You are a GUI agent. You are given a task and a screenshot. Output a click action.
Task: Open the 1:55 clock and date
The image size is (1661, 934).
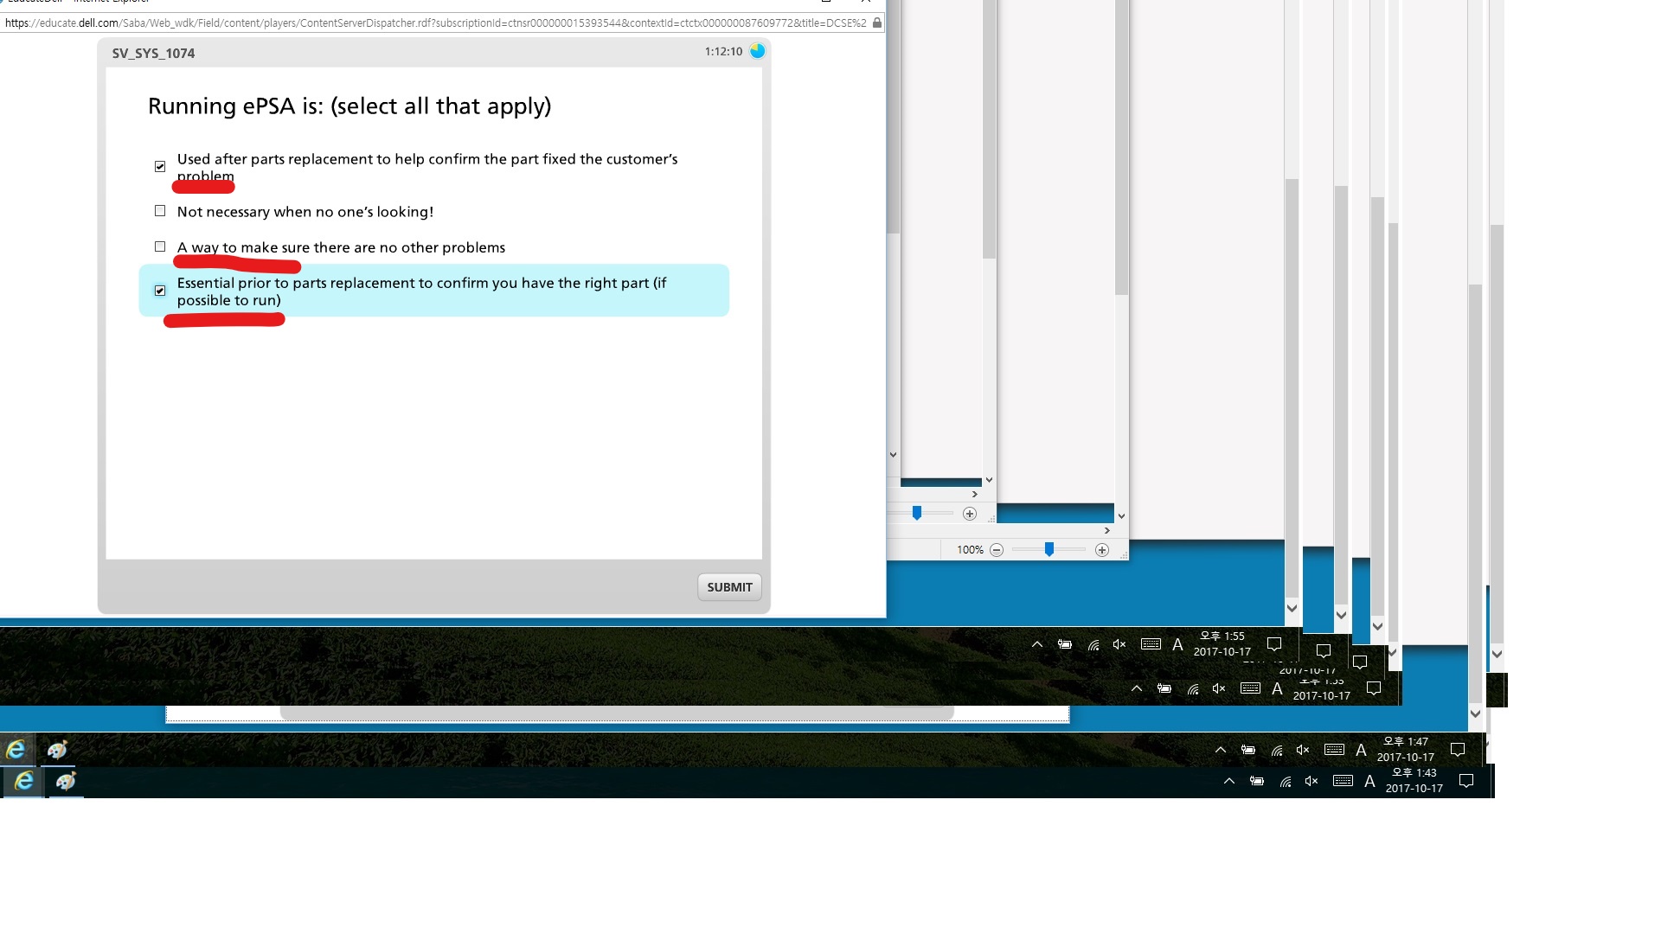click(1222, 644)
